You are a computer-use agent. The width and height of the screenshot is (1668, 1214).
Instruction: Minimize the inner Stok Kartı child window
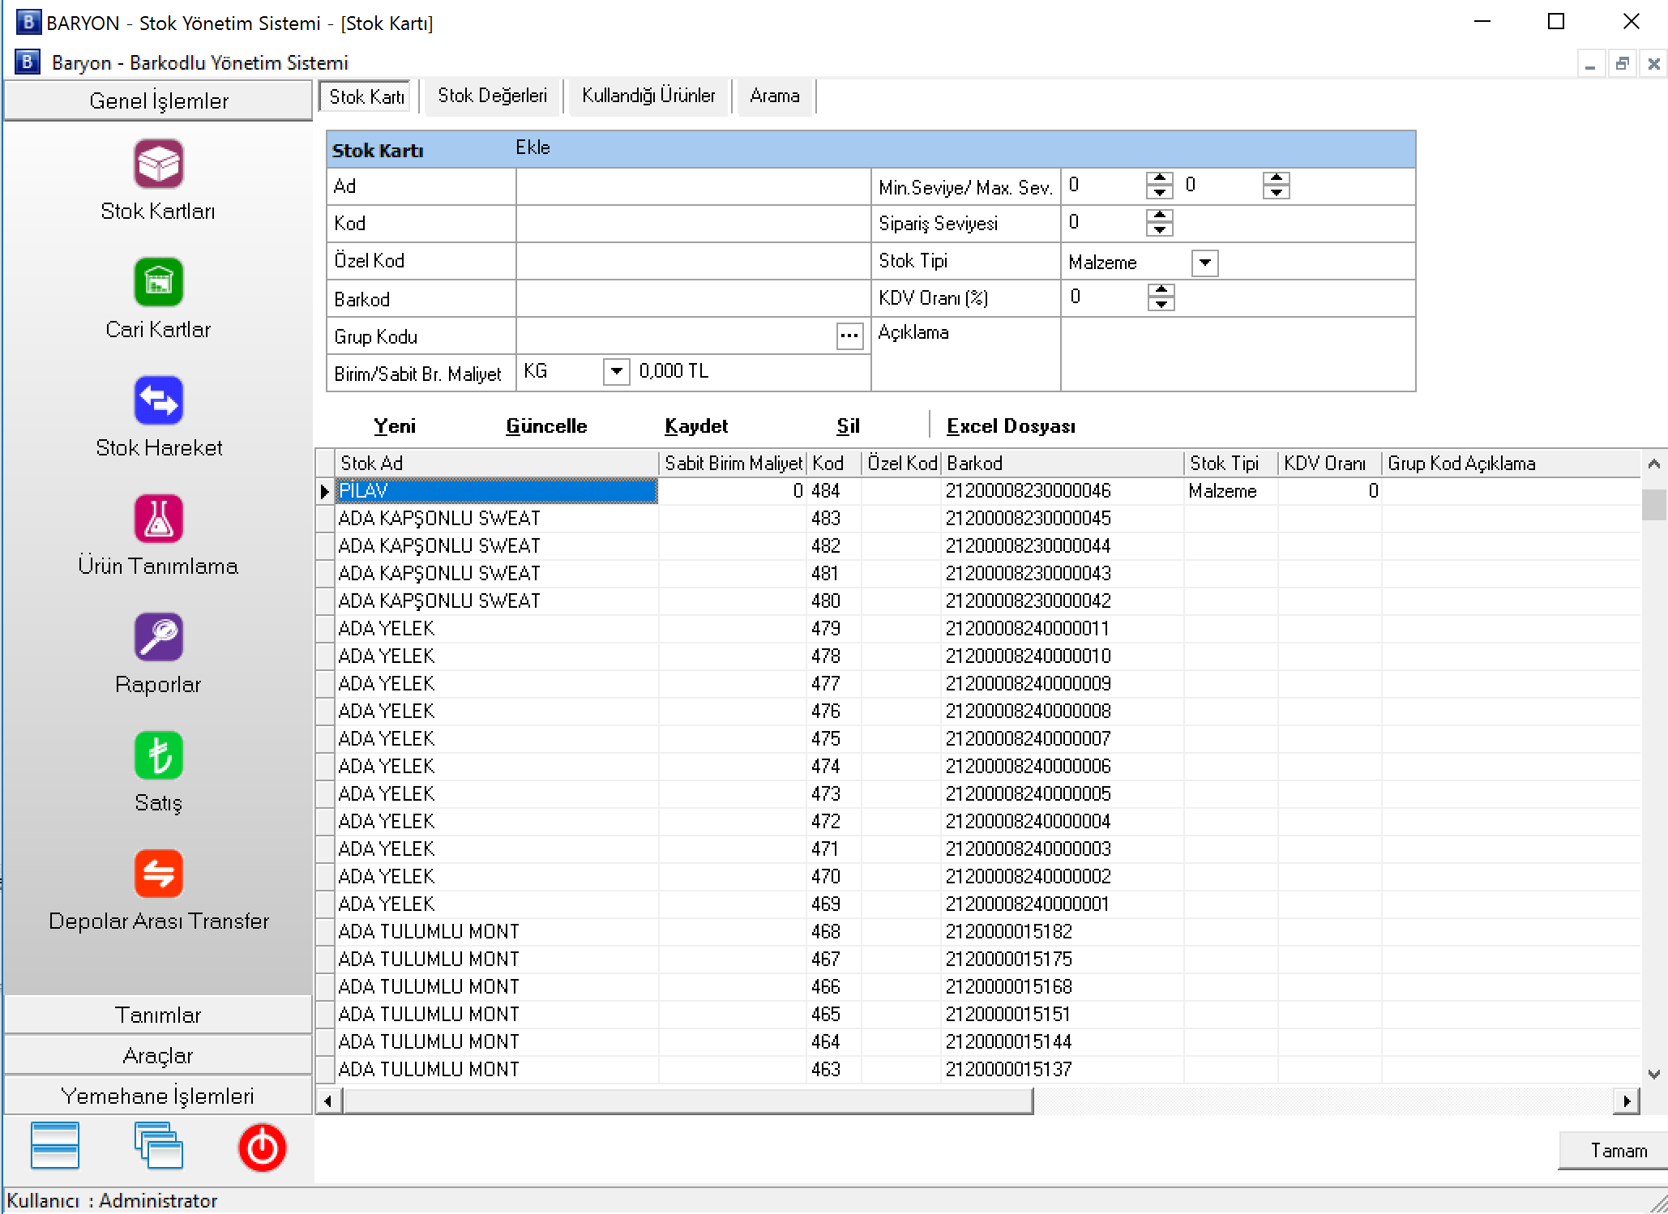[x=1590, y=63]
